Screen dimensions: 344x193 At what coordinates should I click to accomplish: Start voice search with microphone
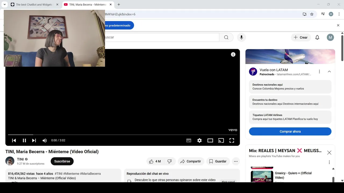[241, 37]
